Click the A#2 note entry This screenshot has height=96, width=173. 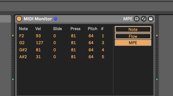point(23,57)
